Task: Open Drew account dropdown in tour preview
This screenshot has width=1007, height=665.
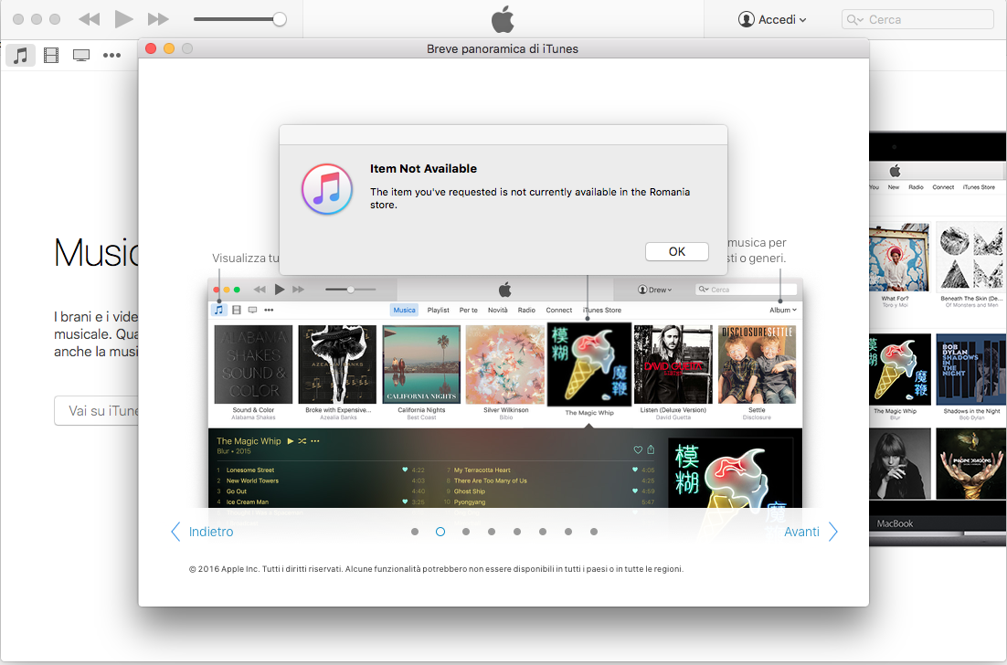Action: pyautogui.click(x=654, y=290)
